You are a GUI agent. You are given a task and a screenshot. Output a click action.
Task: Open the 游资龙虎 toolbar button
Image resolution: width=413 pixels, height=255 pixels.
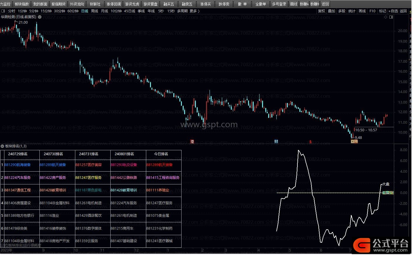click(x=132, y=4)
